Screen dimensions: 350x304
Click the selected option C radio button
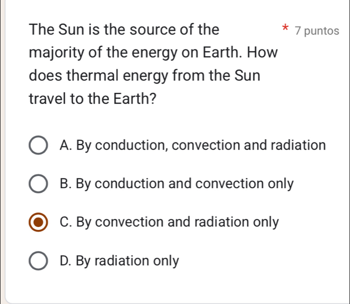[x=38, y=222]
